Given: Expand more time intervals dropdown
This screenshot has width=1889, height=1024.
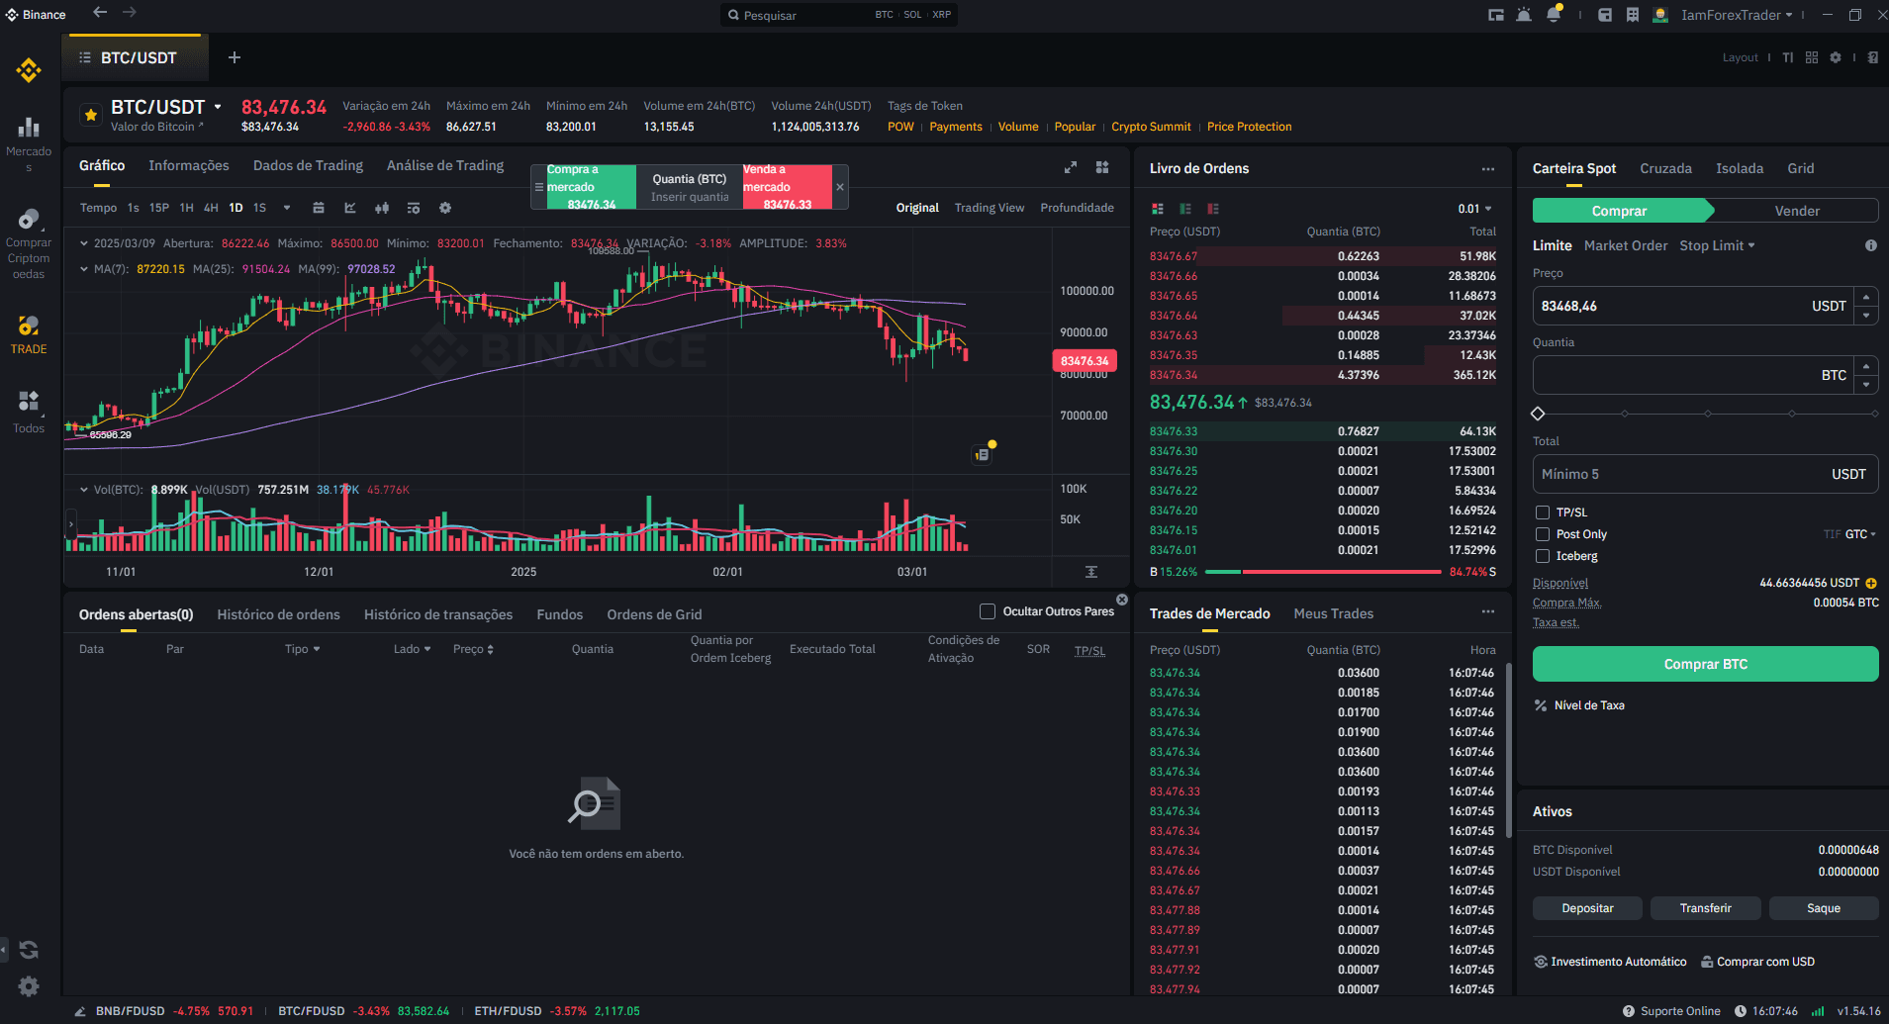Looking at the screenshot, I should coord(287,208).
